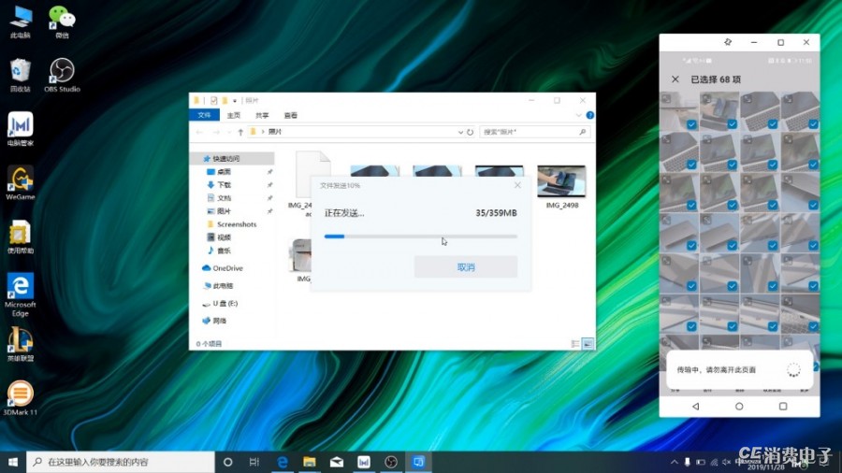This screenshot has height=473, width=842.
Task: Show hidden system tray icons
Action: (x=674, y=462)
